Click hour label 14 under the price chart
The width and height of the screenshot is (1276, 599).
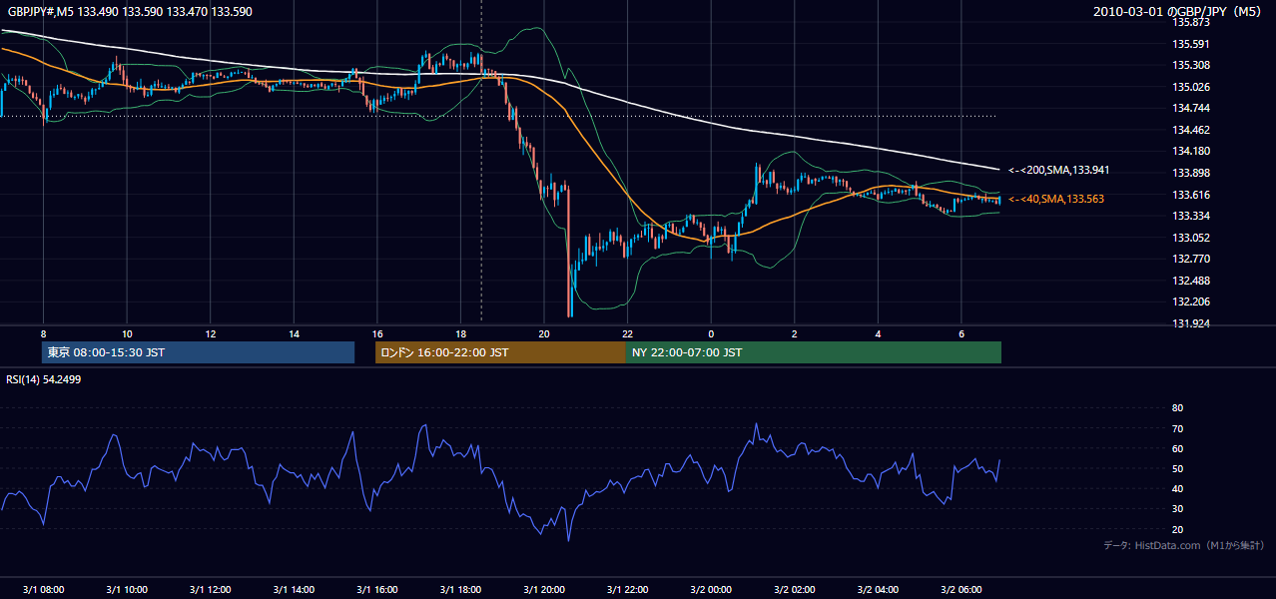(x=294, y=333)
